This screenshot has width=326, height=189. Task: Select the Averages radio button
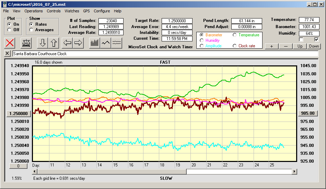32,30
